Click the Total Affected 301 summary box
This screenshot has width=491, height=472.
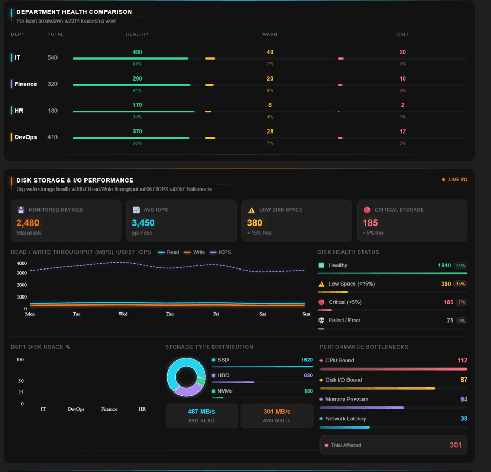tap(393, 445)
